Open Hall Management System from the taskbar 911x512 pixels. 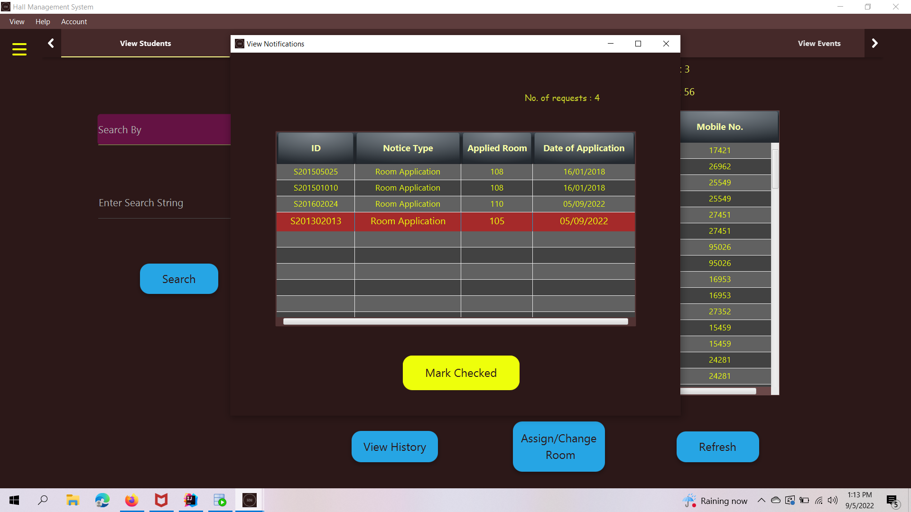click(249, 500)
